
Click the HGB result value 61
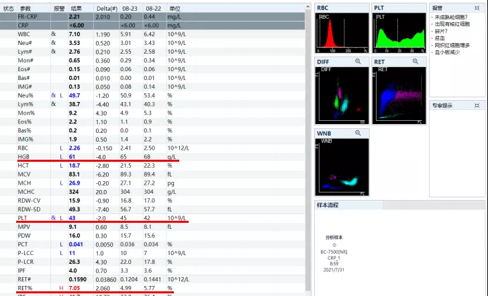(x=72, y=157)
